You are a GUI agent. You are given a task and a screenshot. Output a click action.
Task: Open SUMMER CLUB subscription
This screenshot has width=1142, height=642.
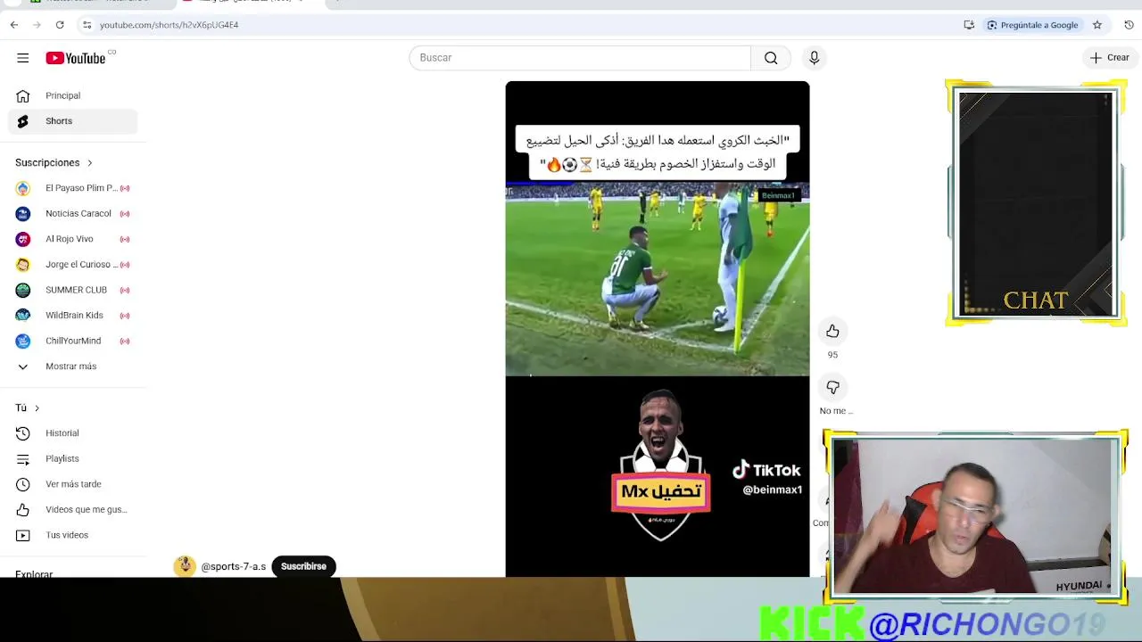(x=73, y=290)
